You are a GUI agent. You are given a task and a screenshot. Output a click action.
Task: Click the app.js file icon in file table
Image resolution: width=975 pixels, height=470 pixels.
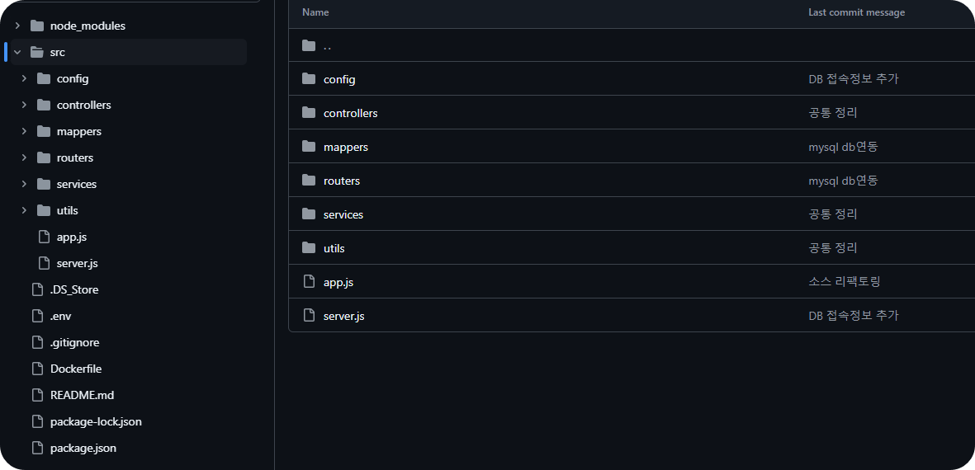(309, 282)
